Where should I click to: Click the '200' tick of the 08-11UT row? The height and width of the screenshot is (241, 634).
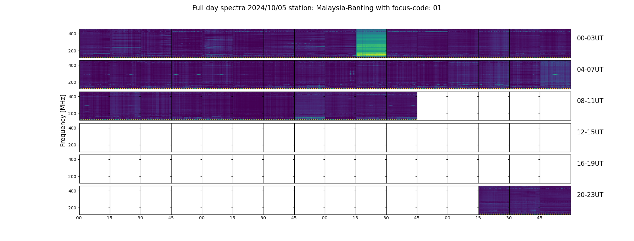click(x=72, y=114)
